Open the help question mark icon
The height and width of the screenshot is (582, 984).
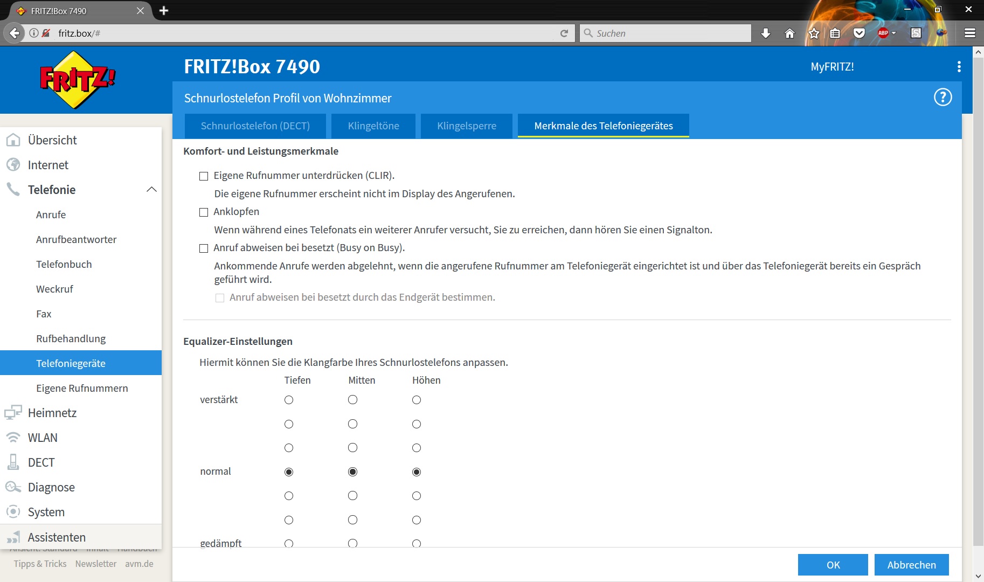943,98
